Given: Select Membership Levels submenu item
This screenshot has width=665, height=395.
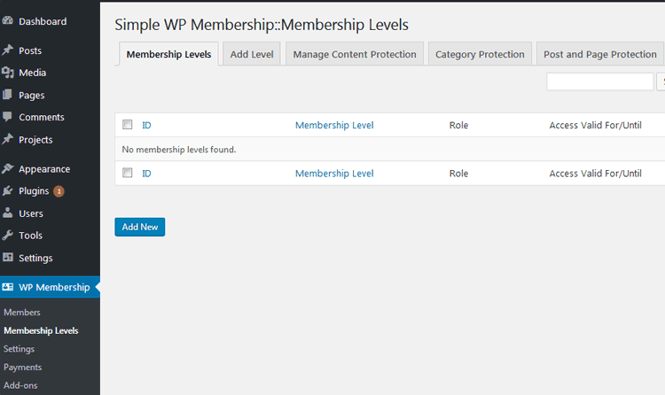Looking at the screenshot, I should click(41, 330).
